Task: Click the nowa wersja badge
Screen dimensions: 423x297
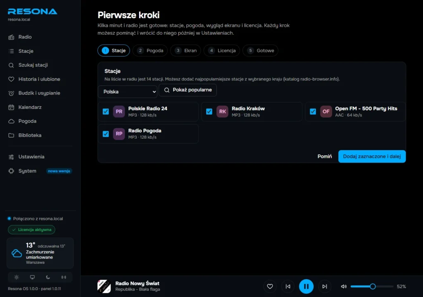Action: click(x=59, y=171)
